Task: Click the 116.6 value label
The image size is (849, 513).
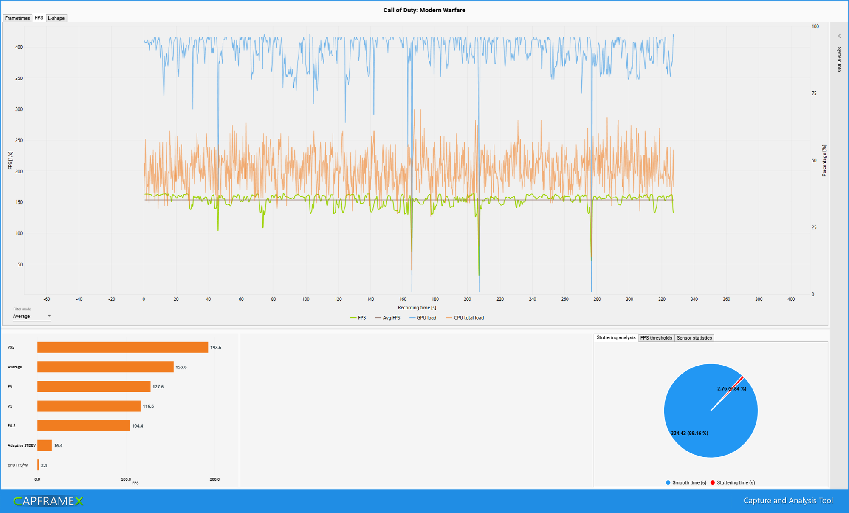Action: coord(148,406)
